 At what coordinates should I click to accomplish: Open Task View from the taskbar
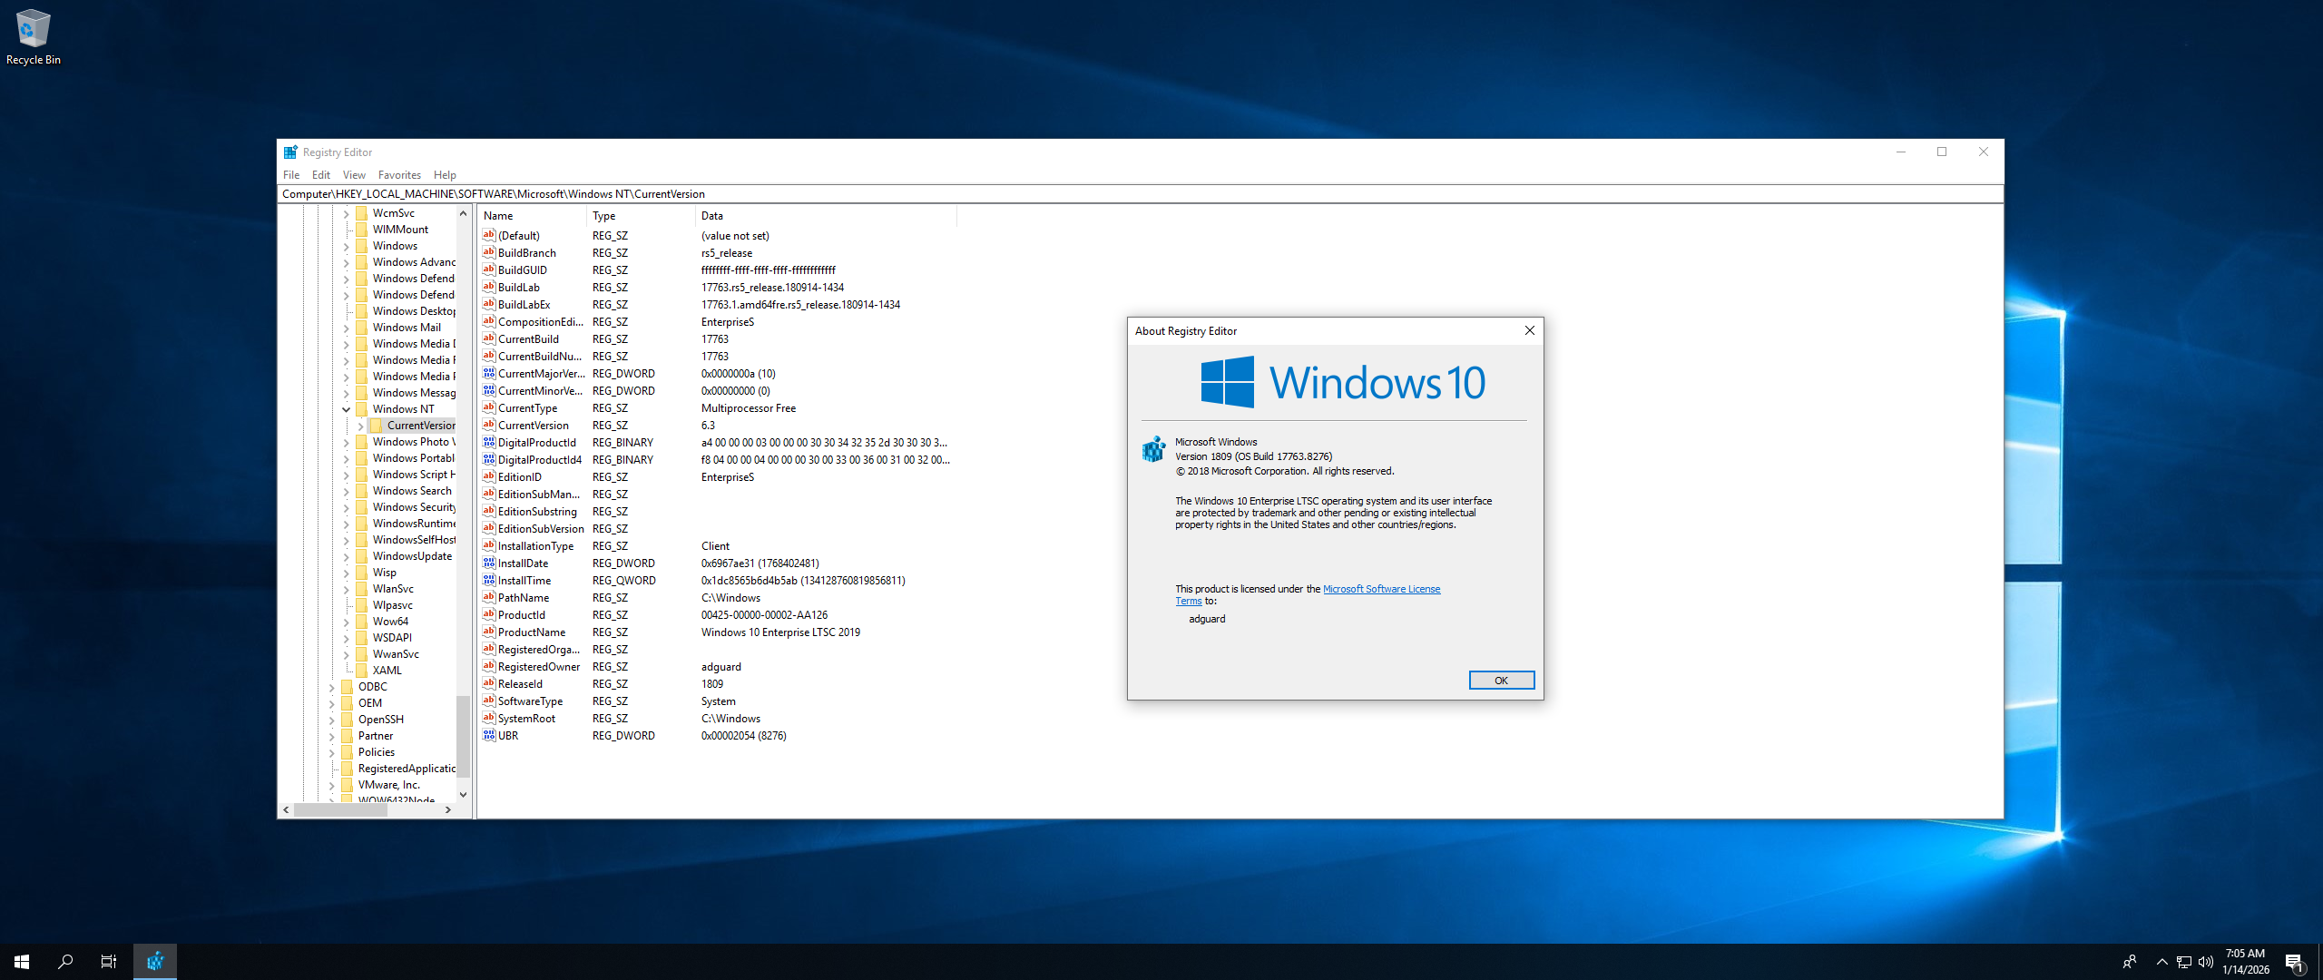pyautogui.click(x=109, y=961)
